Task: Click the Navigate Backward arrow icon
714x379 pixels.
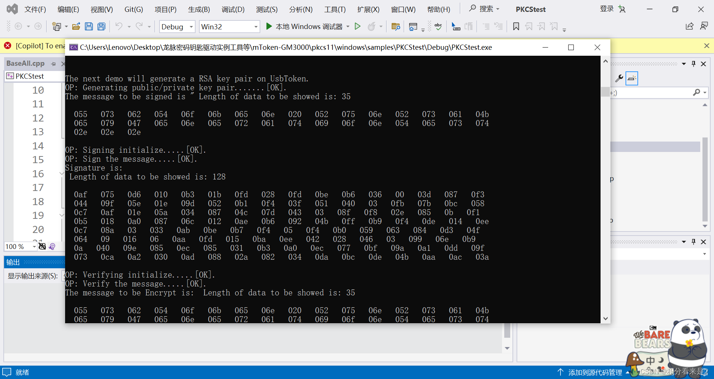Action: pos(18,26)
